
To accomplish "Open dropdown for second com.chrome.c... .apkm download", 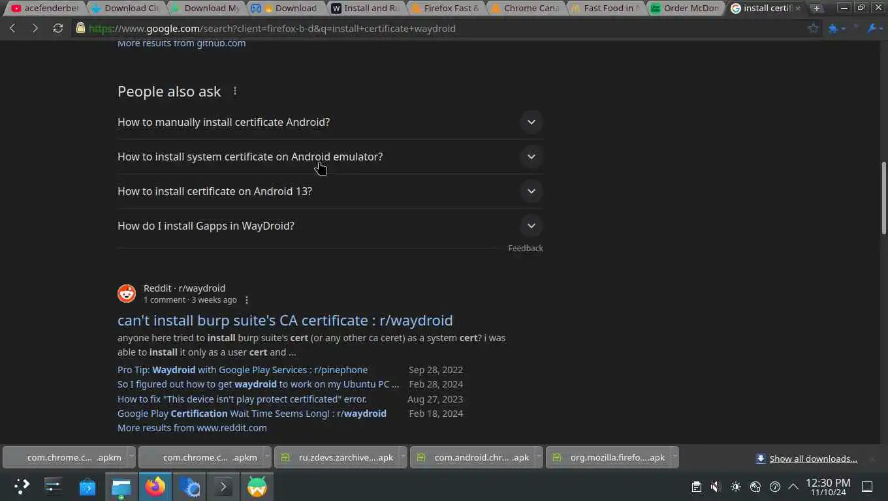I will click(266, 457).
